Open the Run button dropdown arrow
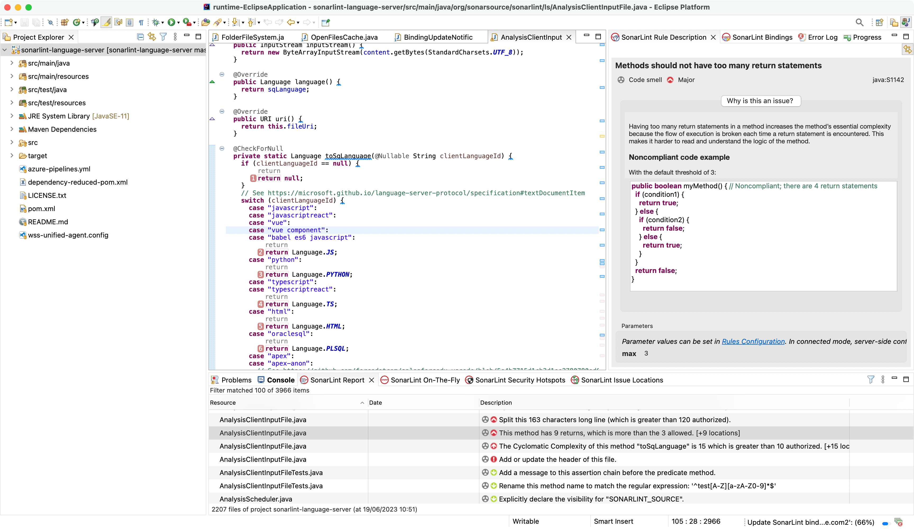 [179, 23]
